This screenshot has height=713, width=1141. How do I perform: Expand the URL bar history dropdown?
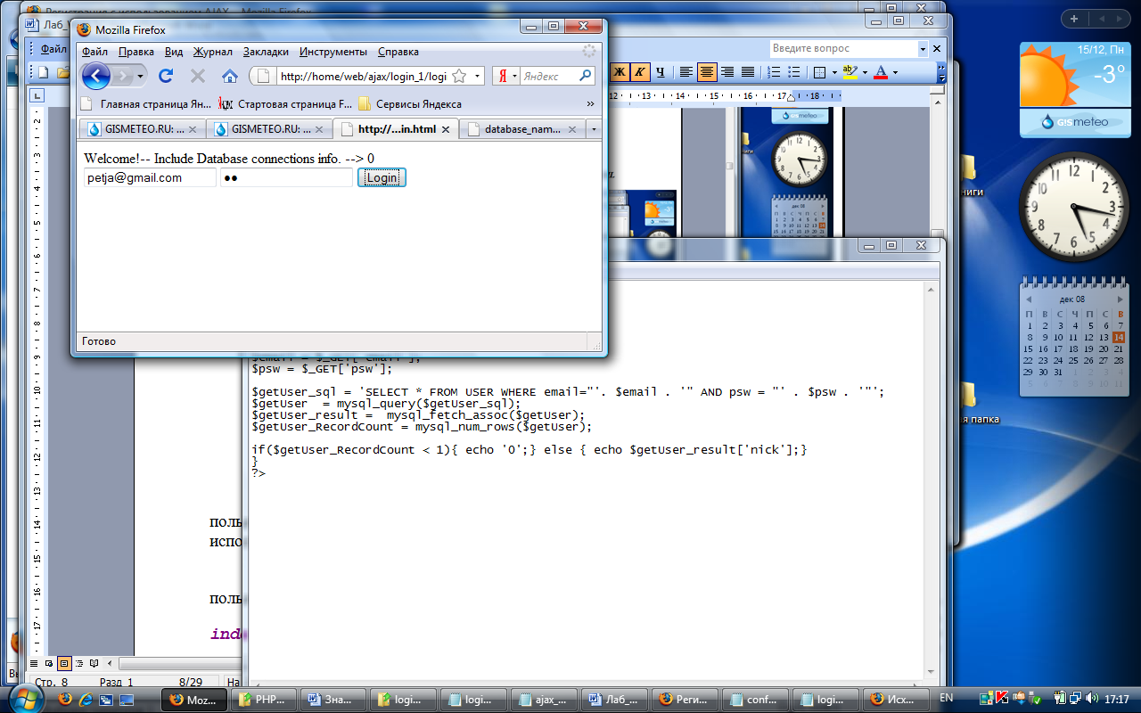coord(477,77)
